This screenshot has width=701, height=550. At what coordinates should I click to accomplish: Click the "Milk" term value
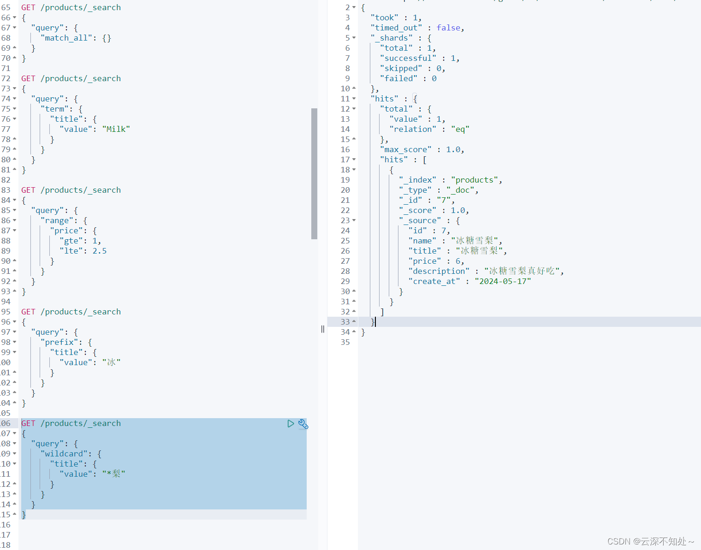click(116, 129)
